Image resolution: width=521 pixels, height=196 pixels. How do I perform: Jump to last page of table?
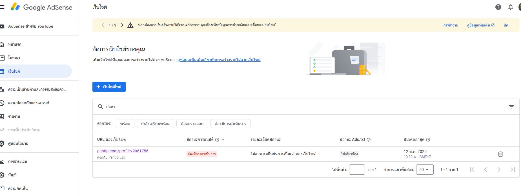(513, 170)
